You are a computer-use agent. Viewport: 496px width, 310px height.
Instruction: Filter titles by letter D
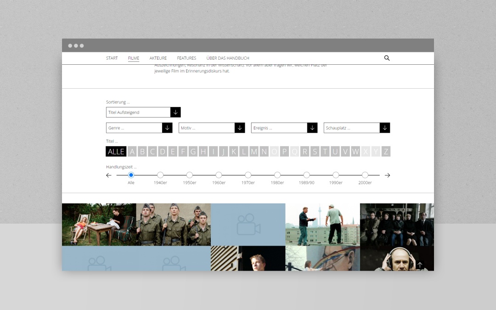(163, 152)
